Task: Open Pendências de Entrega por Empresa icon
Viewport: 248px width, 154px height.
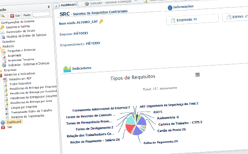Action: click(x=6, y=89)
